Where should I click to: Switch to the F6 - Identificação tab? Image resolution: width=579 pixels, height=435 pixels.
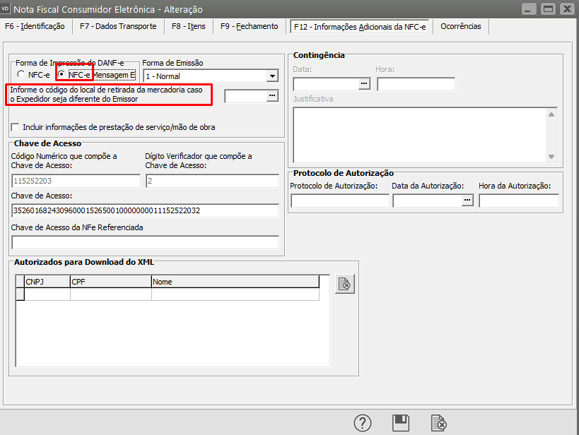click(x=35, y=26)
